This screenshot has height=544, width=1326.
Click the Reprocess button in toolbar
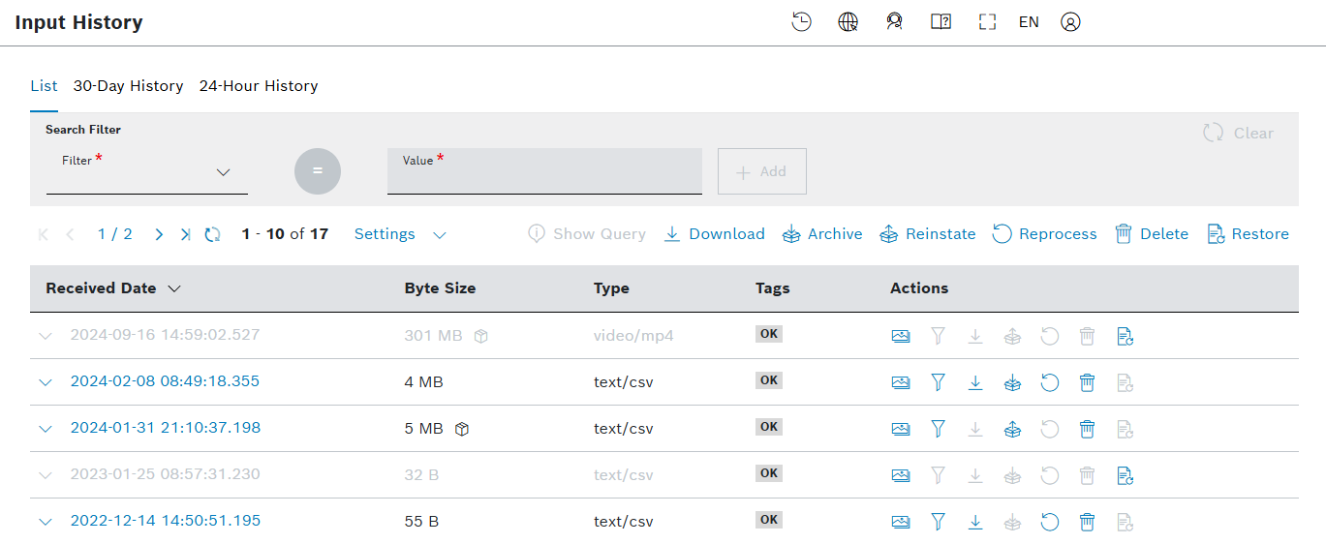click(1044, 234)
